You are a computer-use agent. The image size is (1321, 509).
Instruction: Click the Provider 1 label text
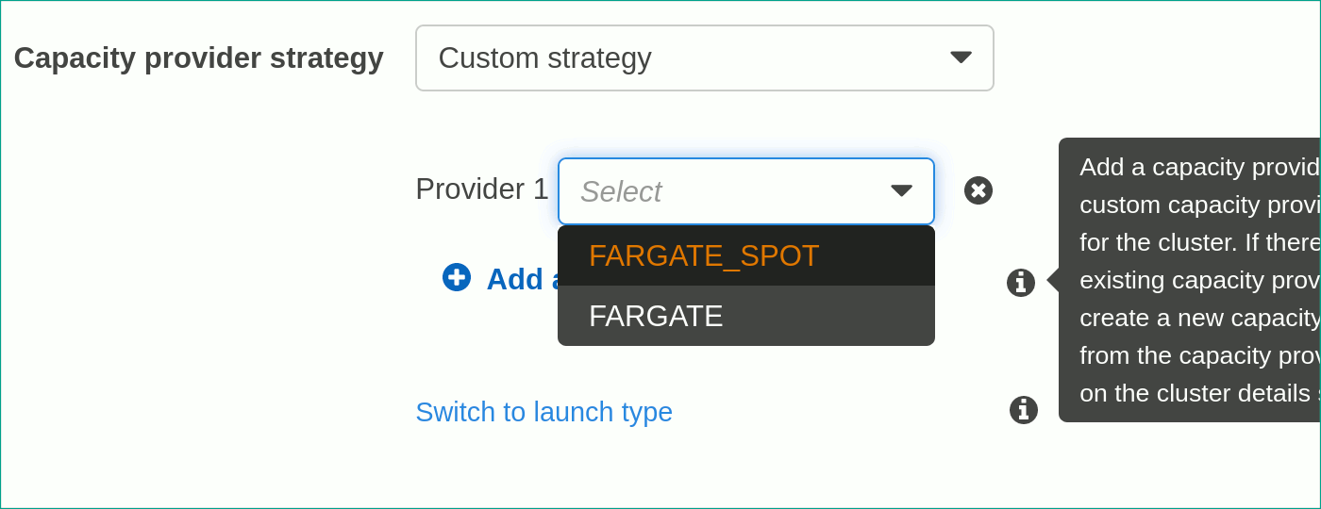click(482, 189)
